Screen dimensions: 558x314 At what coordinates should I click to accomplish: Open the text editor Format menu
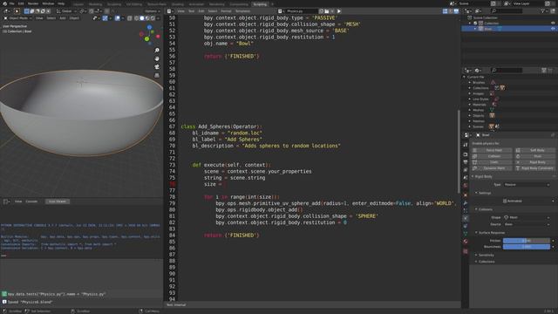(226, 11)
